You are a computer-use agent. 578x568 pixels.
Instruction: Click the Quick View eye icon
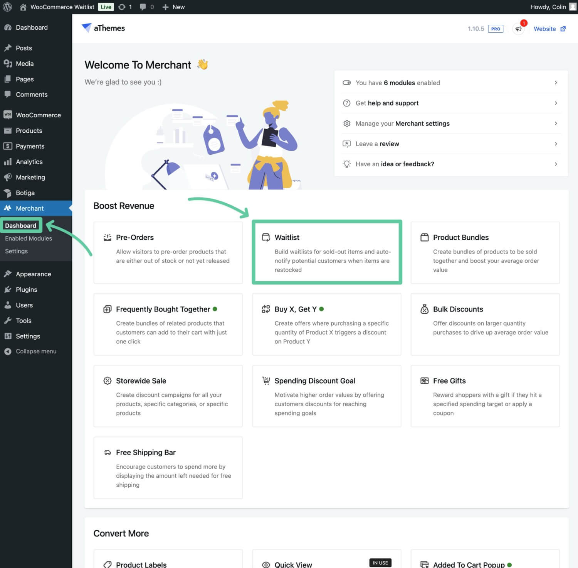[x=266, y=565]
